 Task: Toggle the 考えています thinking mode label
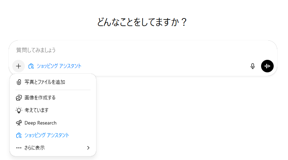point(36,110)
